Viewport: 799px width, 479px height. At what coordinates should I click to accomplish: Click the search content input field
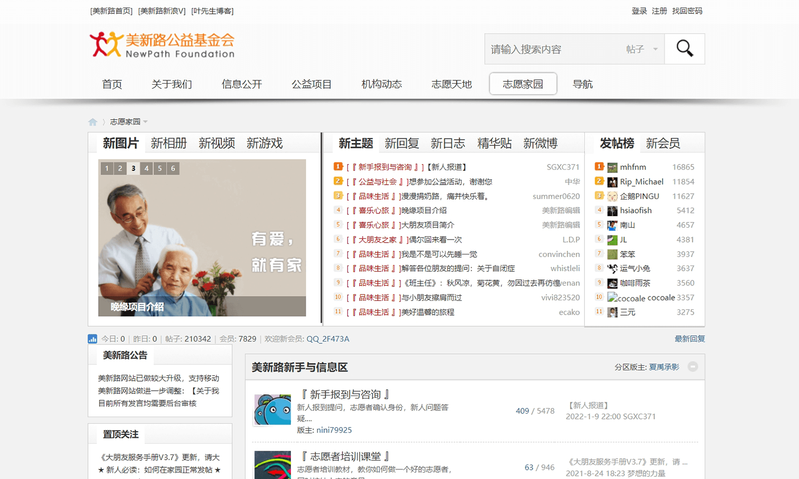(553, 49)
